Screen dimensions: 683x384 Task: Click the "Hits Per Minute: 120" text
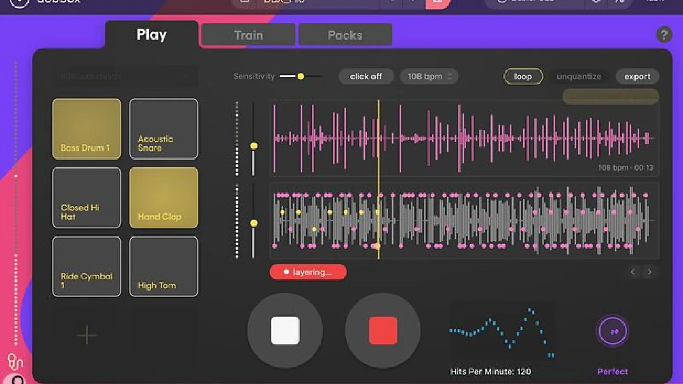click(x=490, y=372)
